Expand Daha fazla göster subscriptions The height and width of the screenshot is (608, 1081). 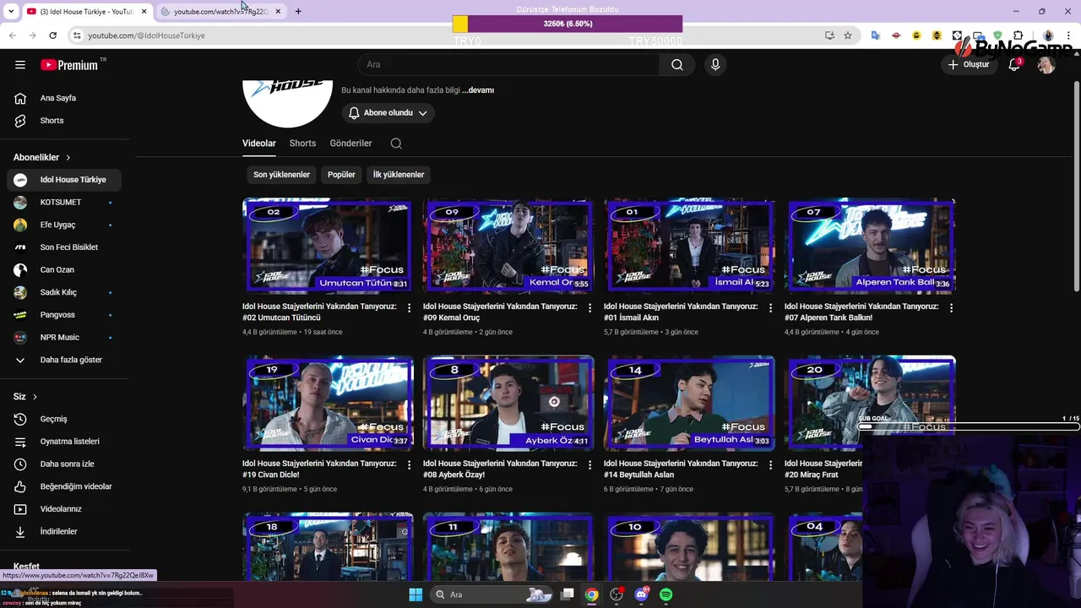64,360
